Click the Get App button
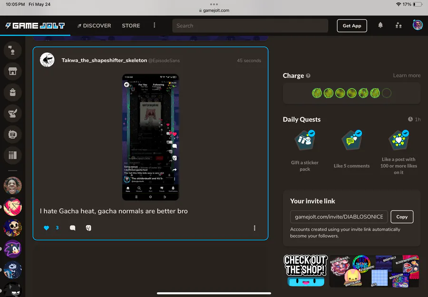Viewport: 428px width, 297px height. point(352,26)
